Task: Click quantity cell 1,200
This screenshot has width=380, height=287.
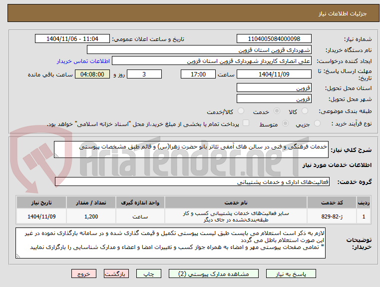Action: click(x=91, y=216)
